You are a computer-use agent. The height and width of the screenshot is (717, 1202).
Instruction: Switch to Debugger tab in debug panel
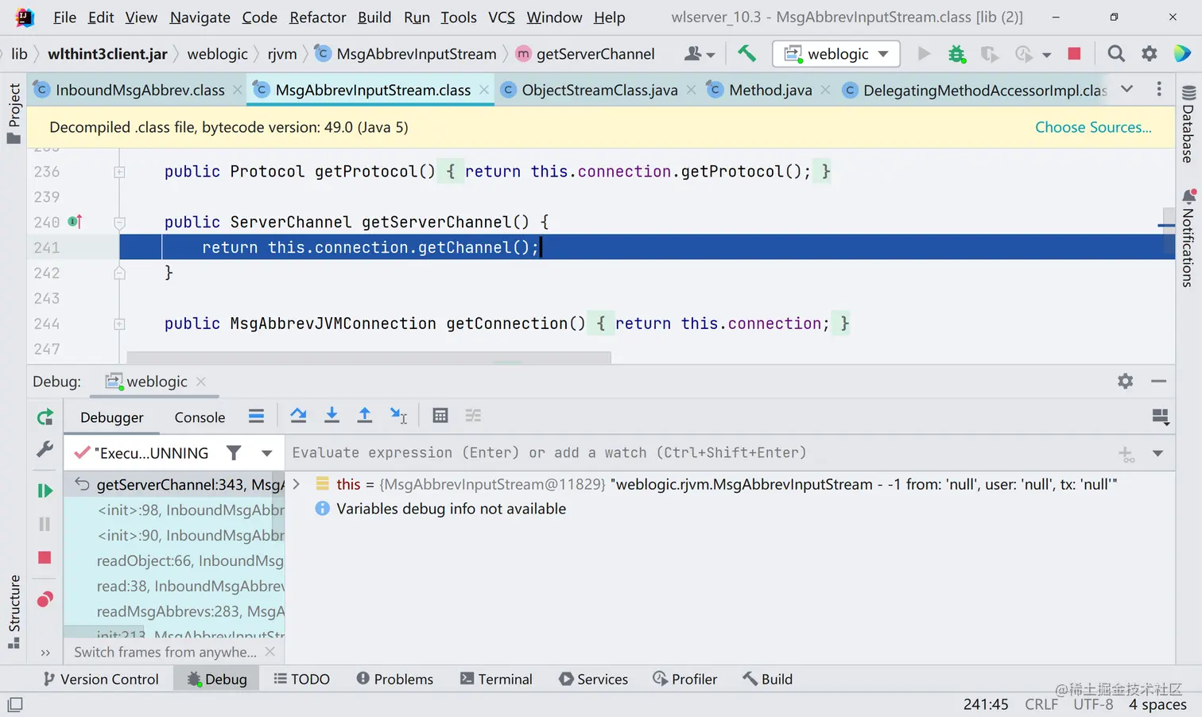point(112,417)
